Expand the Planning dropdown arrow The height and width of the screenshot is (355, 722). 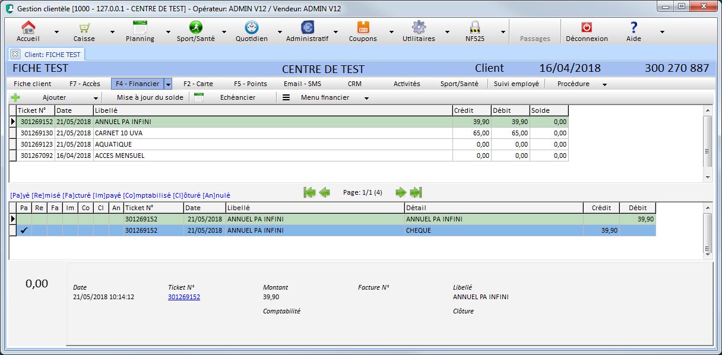pos(168,31)
